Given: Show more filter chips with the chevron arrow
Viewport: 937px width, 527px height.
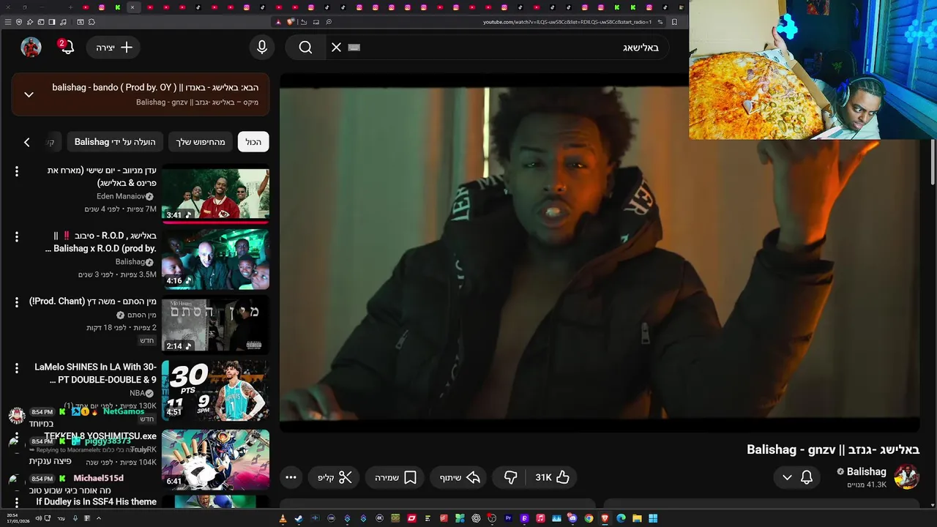Looking at the screenshot, I should (27, 142).
